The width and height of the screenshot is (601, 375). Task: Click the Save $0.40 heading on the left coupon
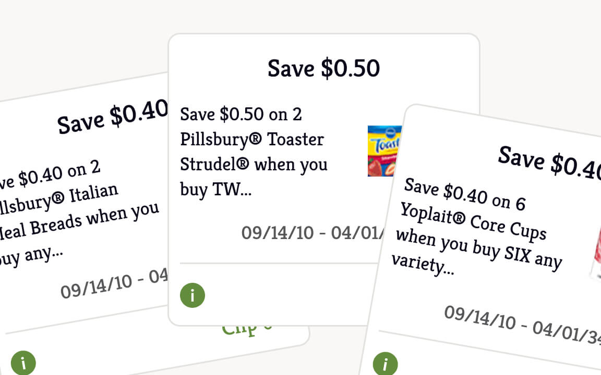pos(111,120)
